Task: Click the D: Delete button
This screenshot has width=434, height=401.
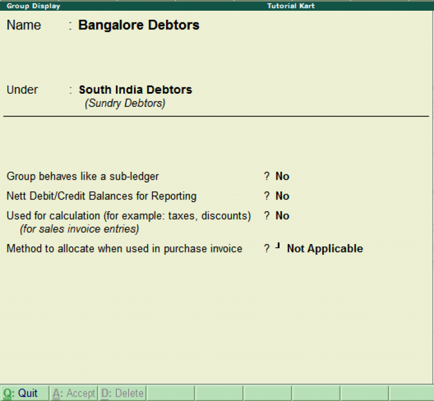Action: 122,393
